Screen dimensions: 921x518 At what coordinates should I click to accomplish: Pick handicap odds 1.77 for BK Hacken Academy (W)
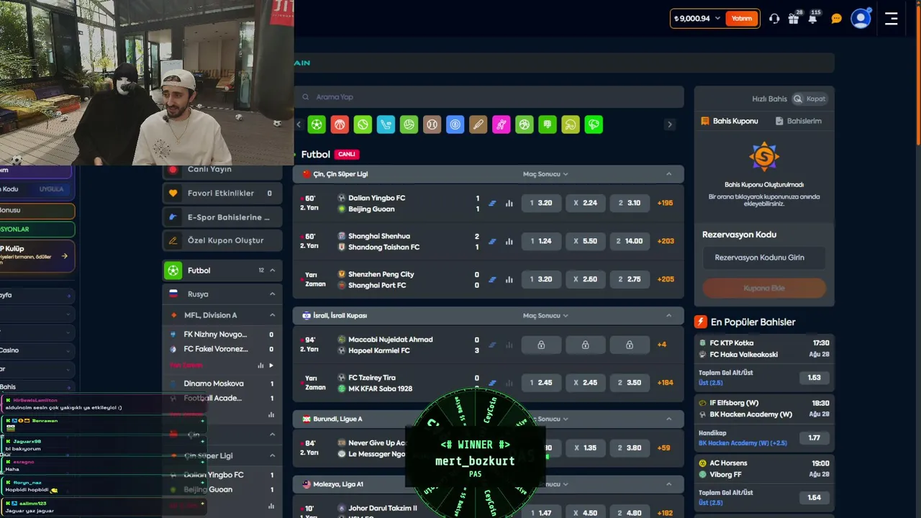(814, 437)
